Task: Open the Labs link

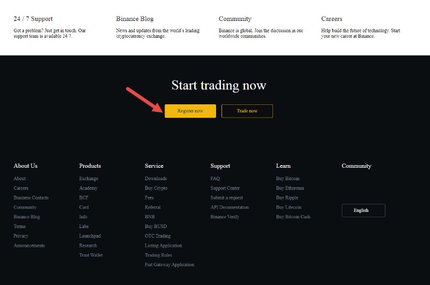Action: tap(84, 226)
